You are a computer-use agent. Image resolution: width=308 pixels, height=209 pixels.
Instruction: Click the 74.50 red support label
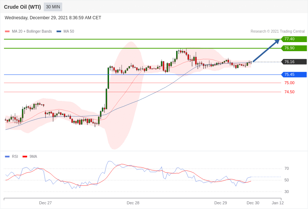(x=290, y=92)
